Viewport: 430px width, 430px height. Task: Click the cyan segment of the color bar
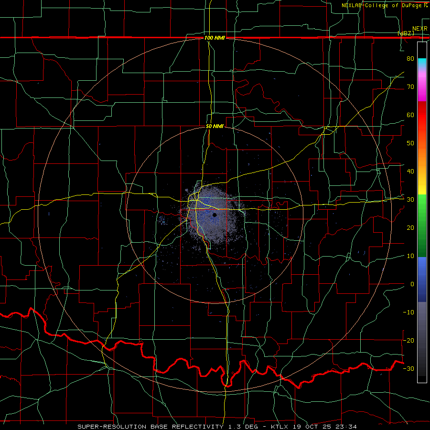(x=422, y=63)
